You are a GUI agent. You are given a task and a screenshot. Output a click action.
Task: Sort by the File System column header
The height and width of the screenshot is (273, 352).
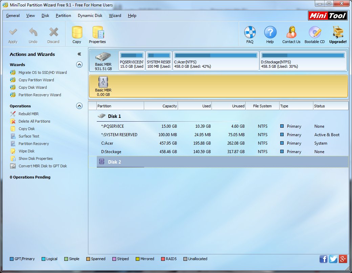click(262, 106)
